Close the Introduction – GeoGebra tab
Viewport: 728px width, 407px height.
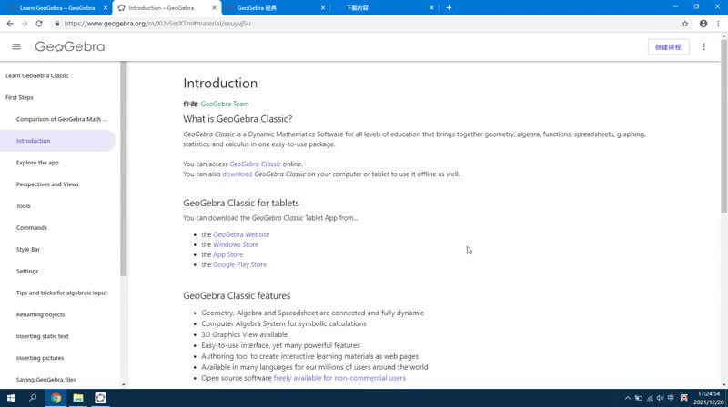click(x=214, y=8)
